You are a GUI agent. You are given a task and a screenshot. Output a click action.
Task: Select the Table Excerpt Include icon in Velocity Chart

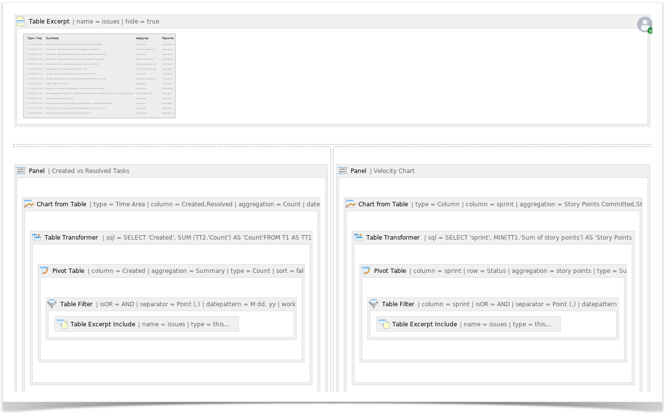click(384, 323)
